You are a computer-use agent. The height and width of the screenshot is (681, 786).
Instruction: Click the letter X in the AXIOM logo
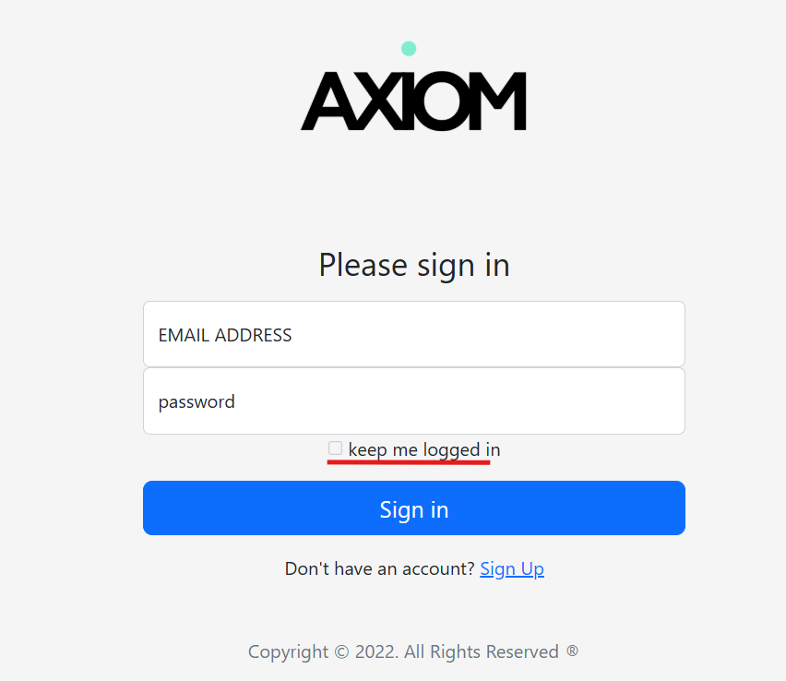point(378,102)
